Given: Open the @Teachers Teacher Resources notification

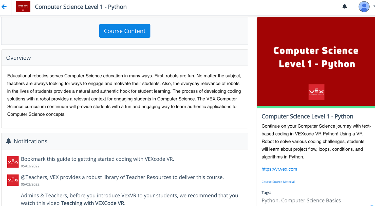Looking at the screenshot, I should [x=122, y=177].
